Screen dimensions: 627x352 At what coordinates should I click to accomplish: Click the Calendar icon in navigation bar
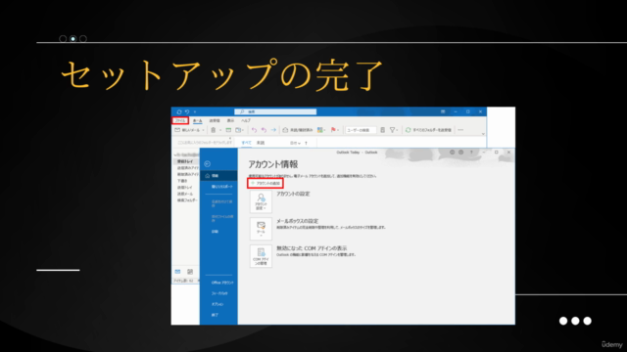pos(190,272)
